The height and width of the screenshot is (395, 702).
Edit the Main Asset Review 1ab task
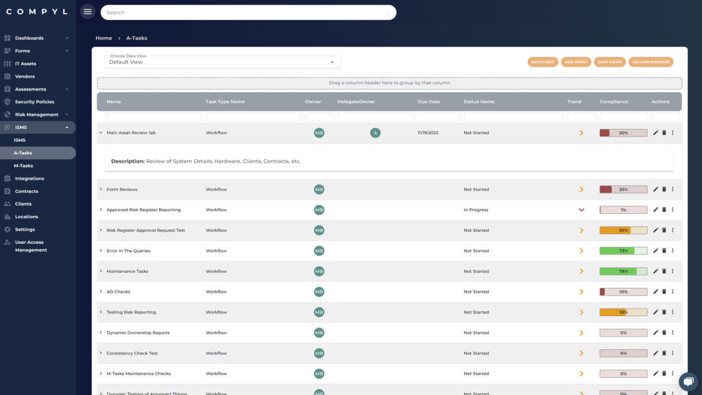pos(655,132)
